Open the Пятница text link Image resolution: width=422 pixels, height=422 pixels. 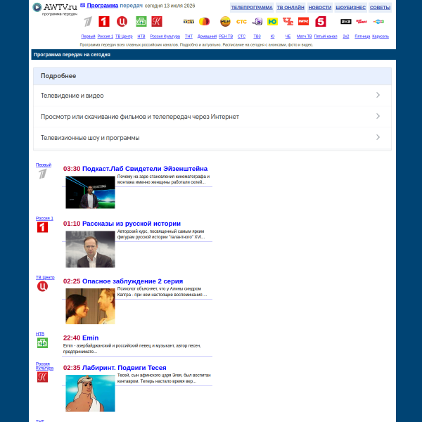coord(362,37)
